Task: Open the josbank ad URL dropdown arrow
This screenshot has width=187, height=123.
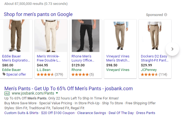Action: tap(57, 93)
